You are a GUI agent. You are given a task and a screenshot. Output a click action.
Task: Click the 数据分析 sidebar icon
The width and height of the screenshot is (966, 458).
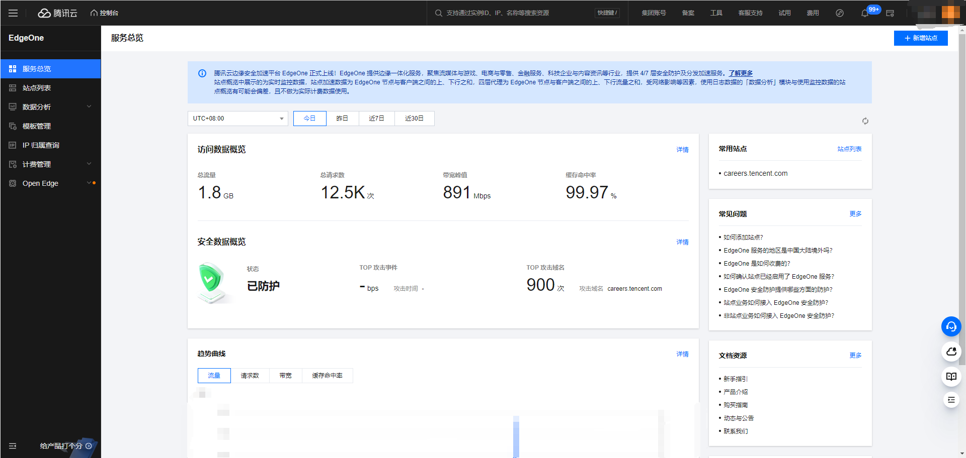13,107
